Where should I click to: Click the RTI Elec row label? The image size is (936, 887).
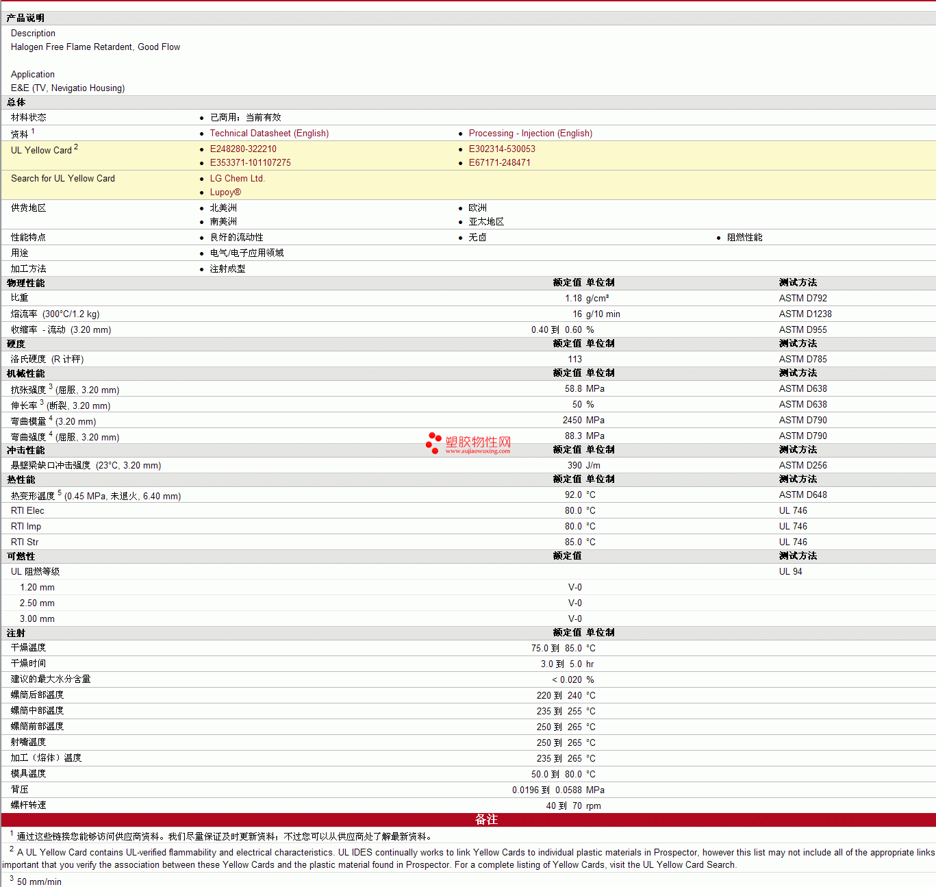click(27, 511)
